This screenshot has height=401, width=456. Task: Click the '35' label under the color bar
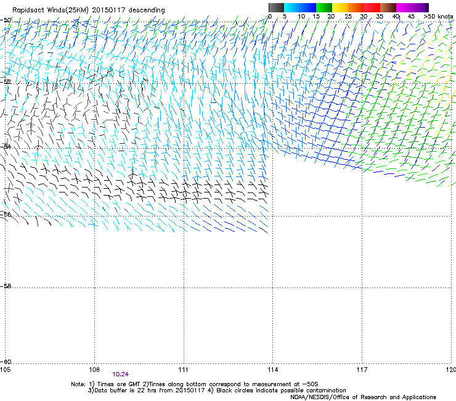point(380,17)
